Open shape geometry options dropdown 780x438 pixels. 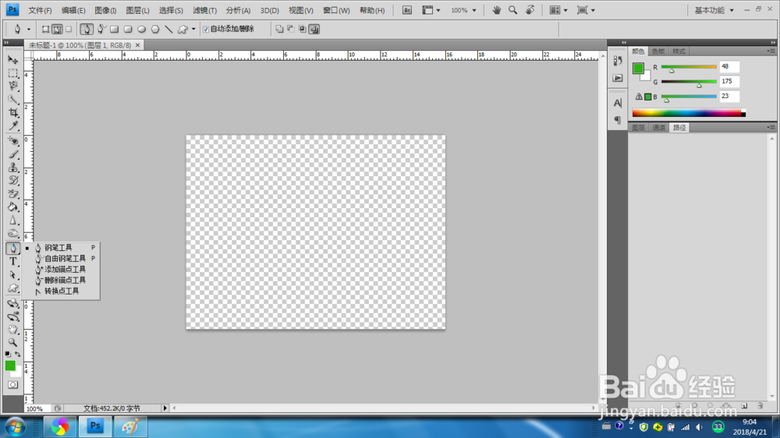193,30
